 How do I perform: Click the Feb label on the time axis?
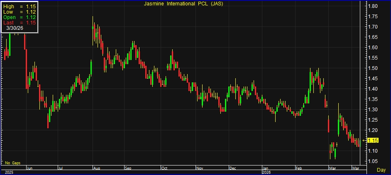299,169
